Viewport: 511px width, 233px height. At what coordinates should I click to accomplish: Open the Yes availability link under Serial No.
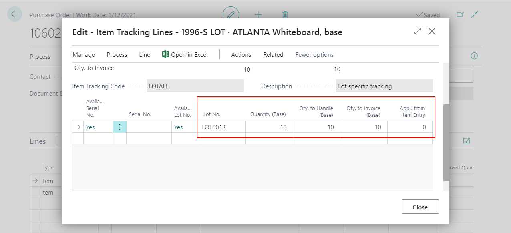coord(90,127)
